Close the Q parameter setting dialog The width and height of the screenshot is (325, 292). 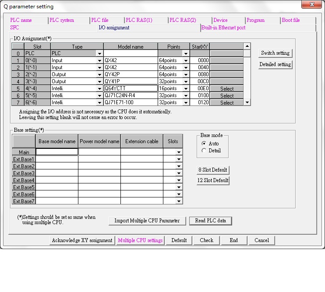coord(311,5)
